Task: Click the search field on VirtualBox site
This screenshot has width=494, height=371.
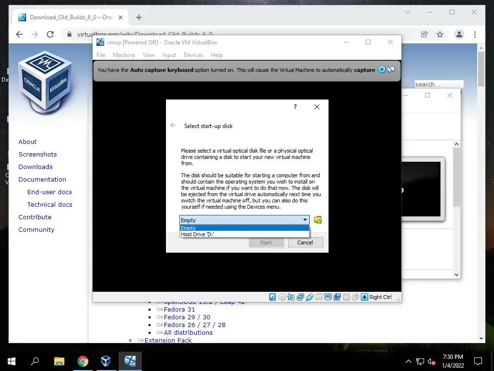Action: tap(439, 84)
